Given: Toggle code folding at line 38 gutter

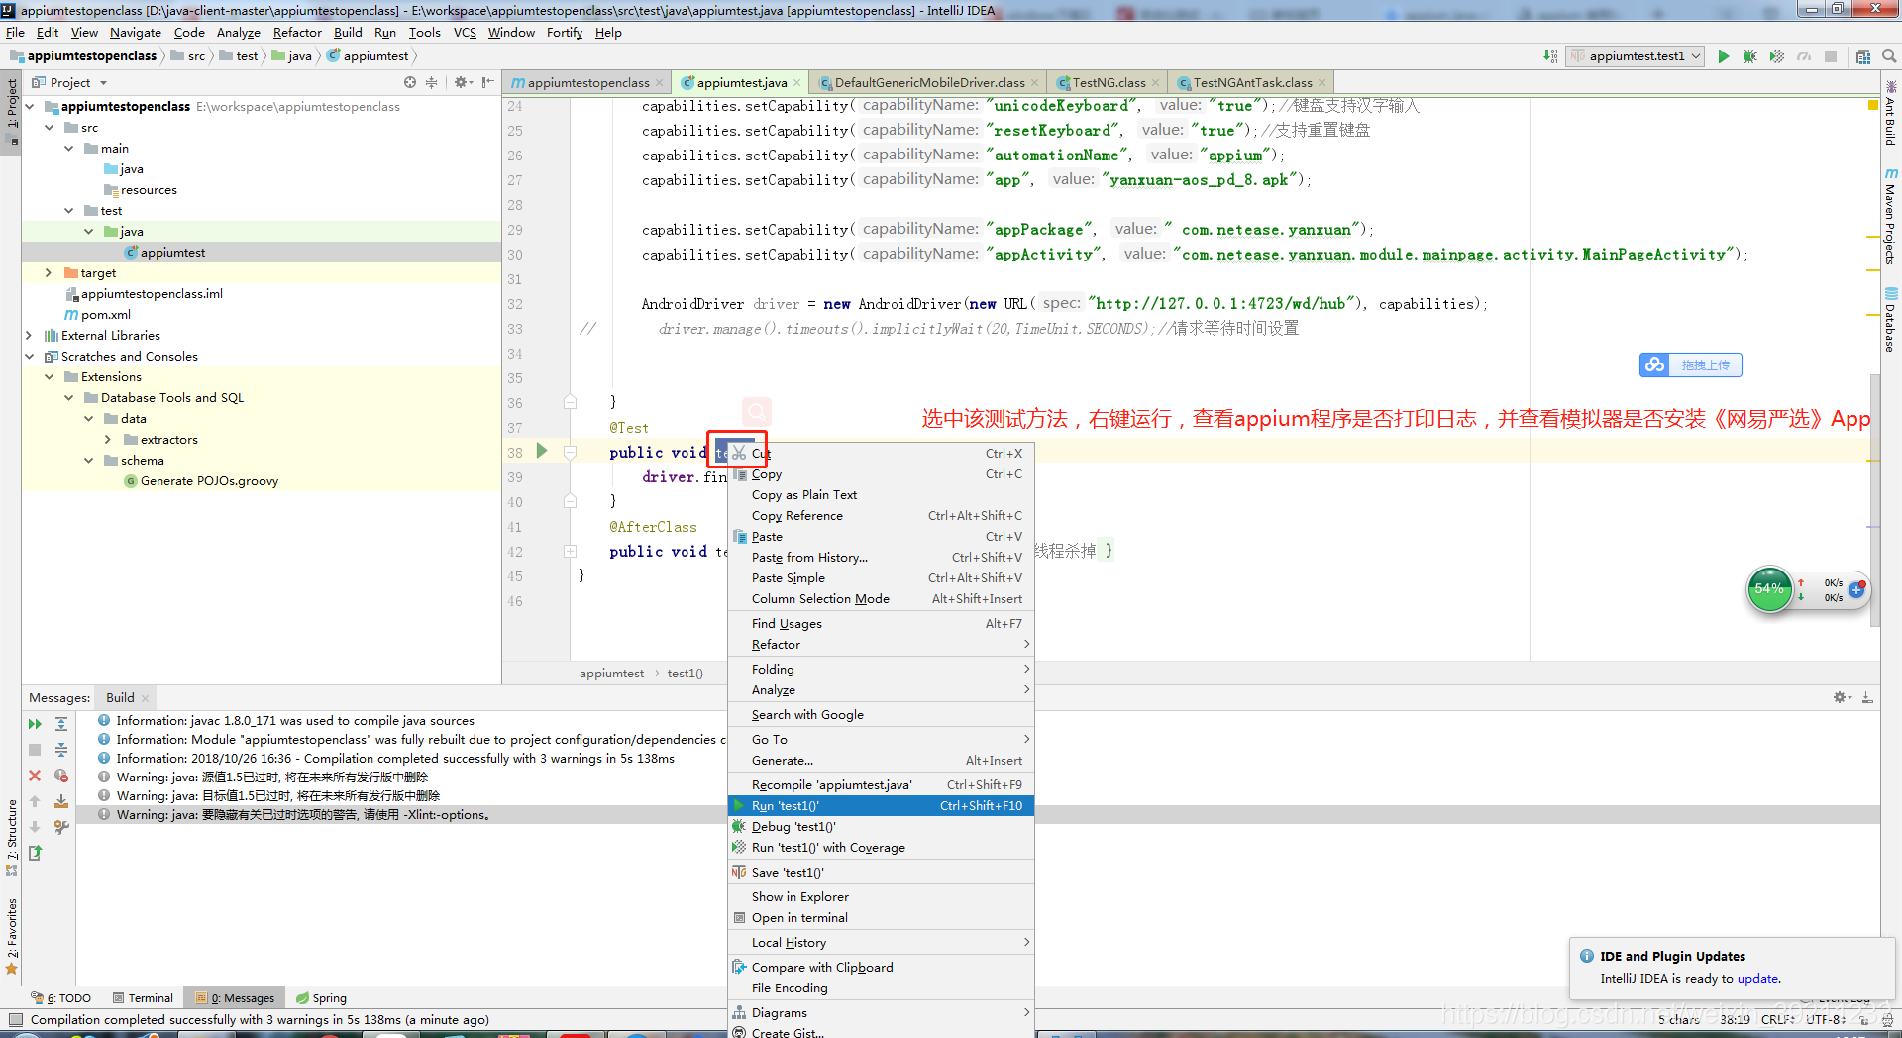Looking at the screenshot, I should pyautogui.click(x=571, y=453).
